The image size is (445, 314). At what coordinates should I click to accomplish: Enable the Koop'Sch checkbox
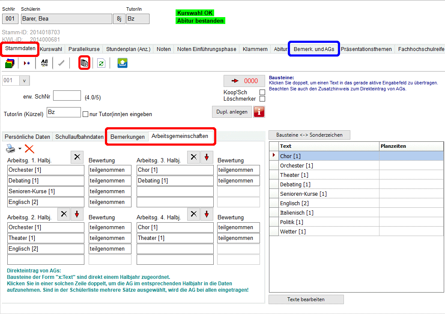point(262,93)
